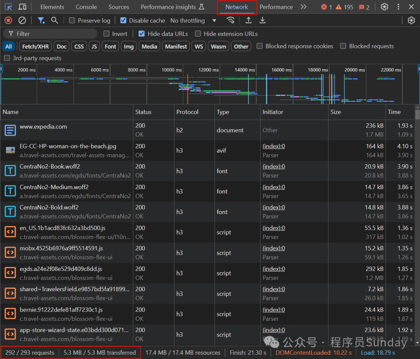Select the Network tab
The image size is (420, 359).
tap(236, 7)
